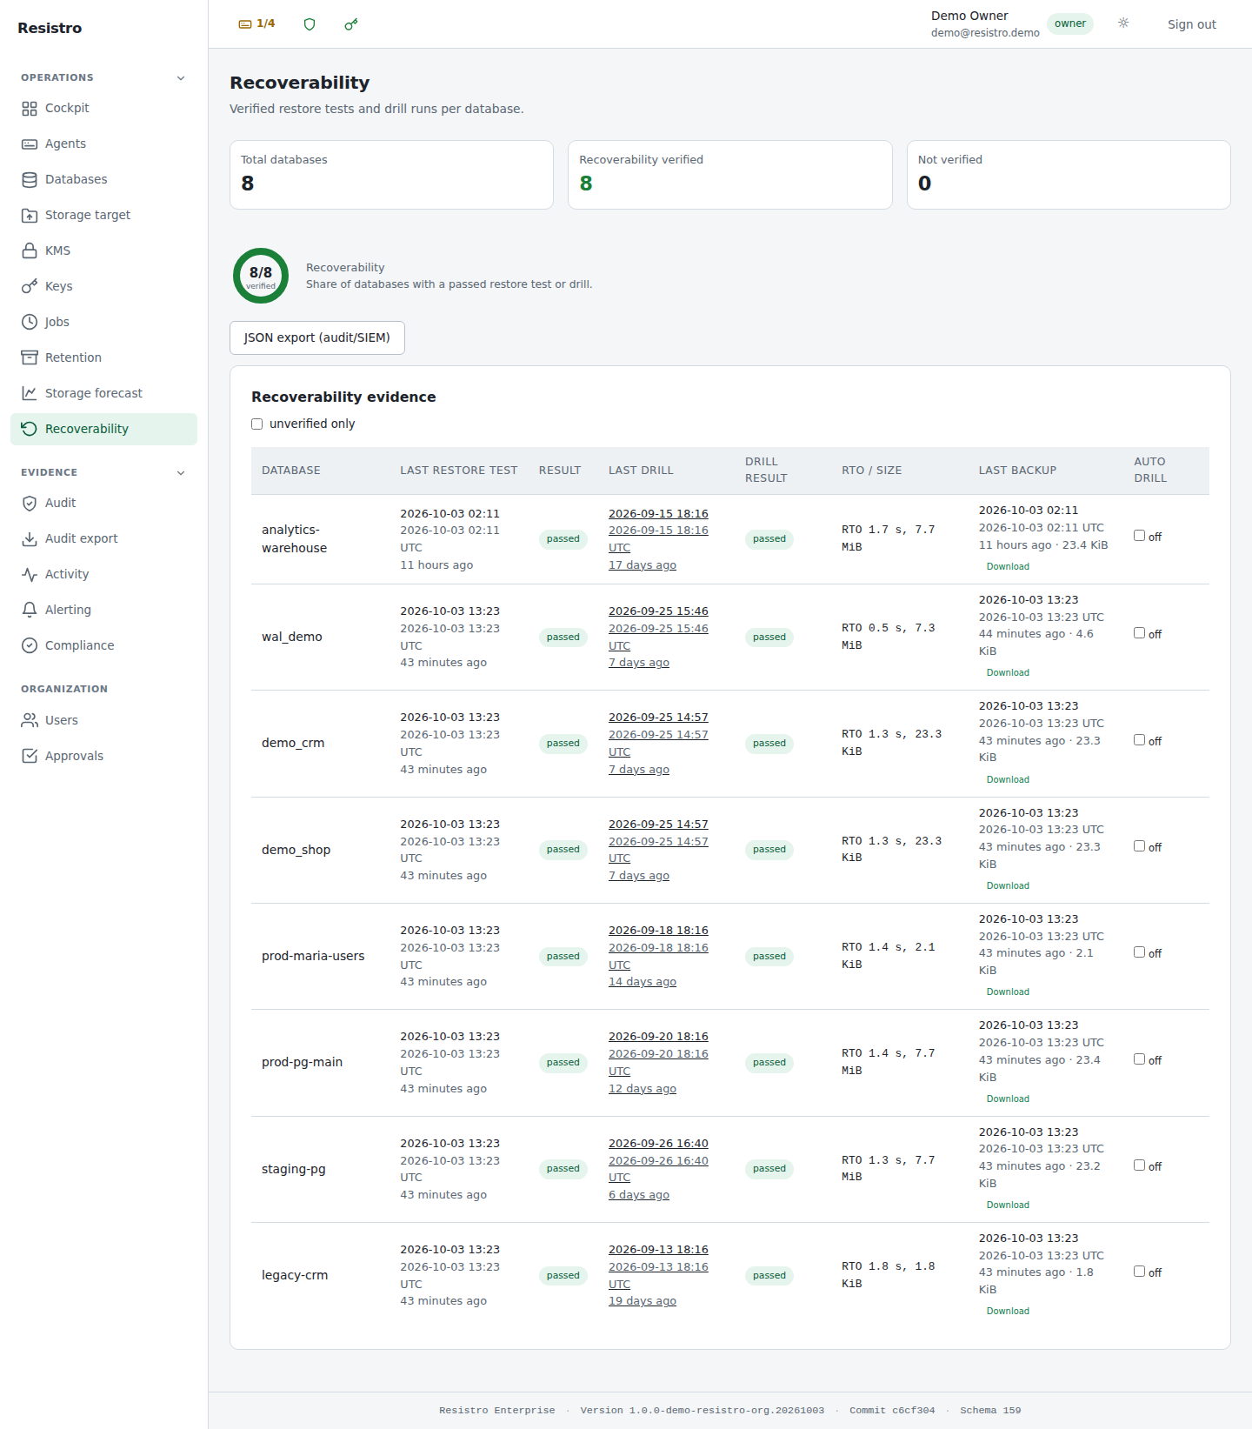Click the Databases cylinder icon
1252x1429 pixels.
(30, 180)
